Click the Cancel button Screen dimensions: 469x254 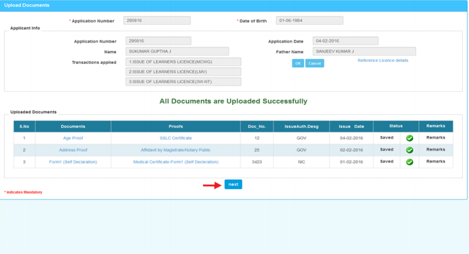(x=315, y=64)
